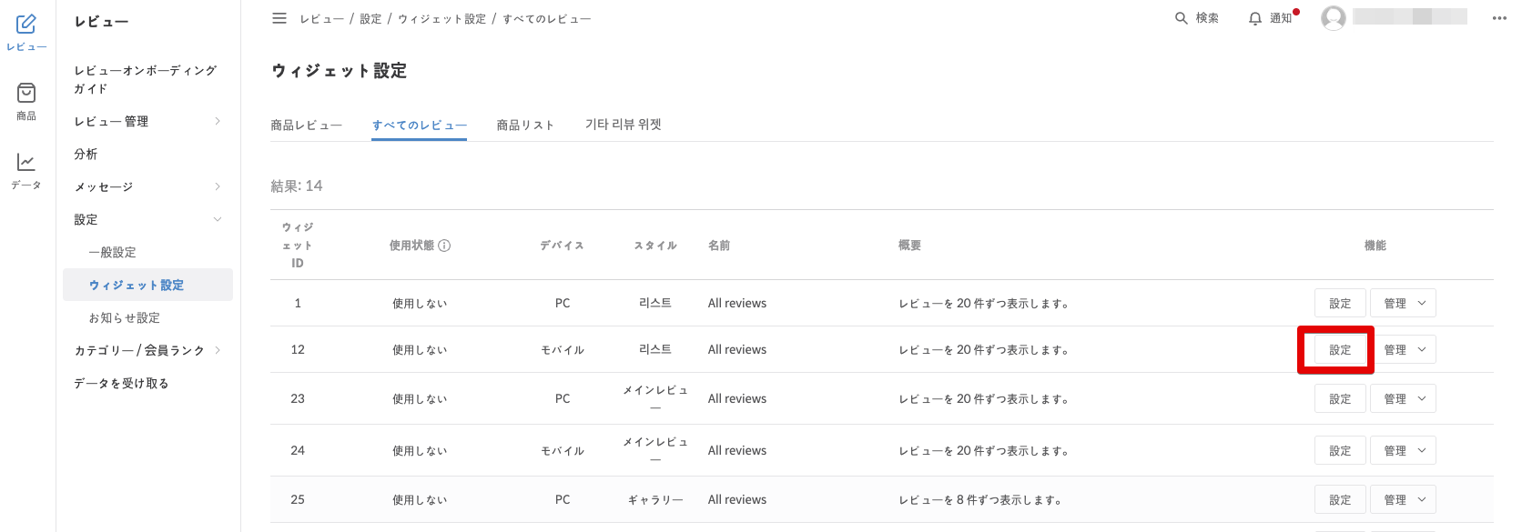The height and width of the screenshot is (532, 1522).
Task: Open the notifications bell icon
Action: [x=1255, y=18]
